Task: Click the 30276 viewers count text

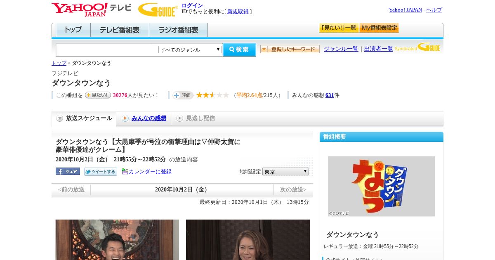Action: coord(120,95)
